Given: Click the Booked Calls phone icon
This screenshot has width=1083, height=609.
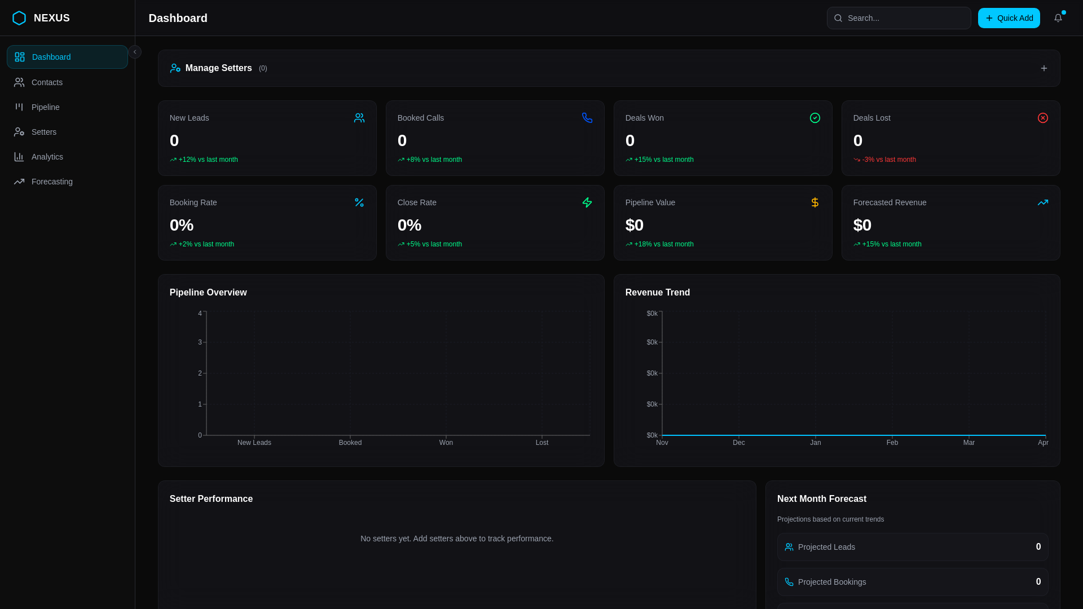Looking at the screenshot, I should [587, 118].
